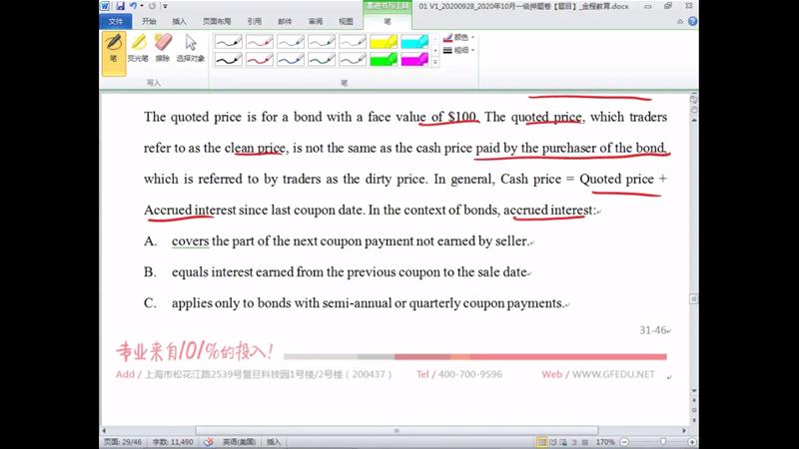Pick the cyan highlighter pen style

(414, 42)
